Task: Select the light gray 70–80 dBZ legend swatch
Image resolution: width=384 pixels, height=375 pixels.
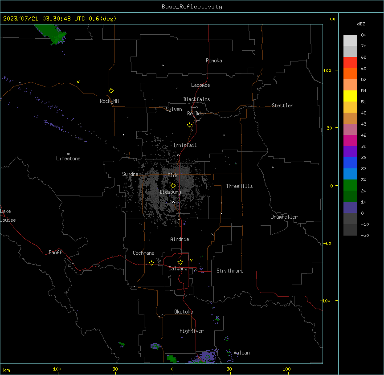Action: 350,41
